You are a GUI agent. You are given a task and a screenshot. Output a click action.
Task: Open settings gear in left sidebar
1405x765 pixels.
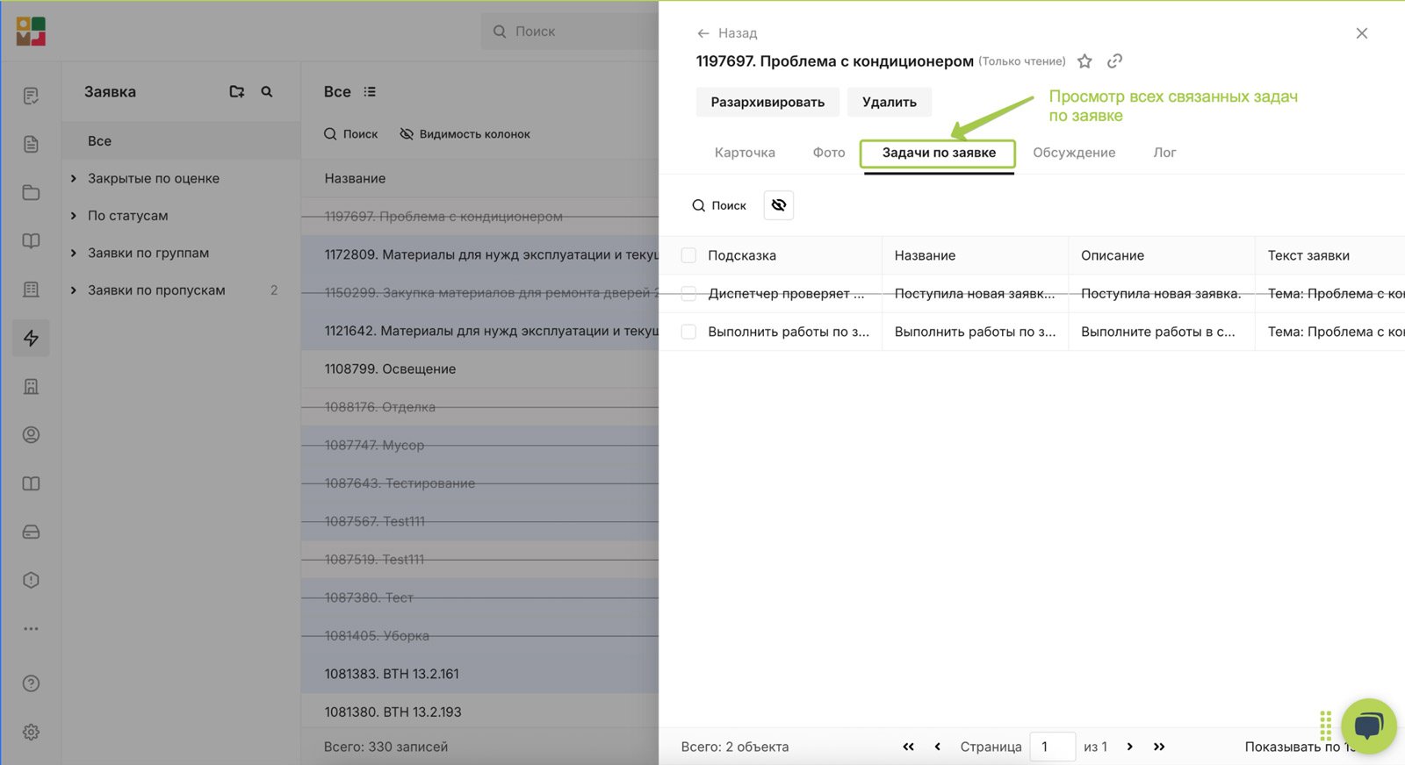click(x=31, y=732)
